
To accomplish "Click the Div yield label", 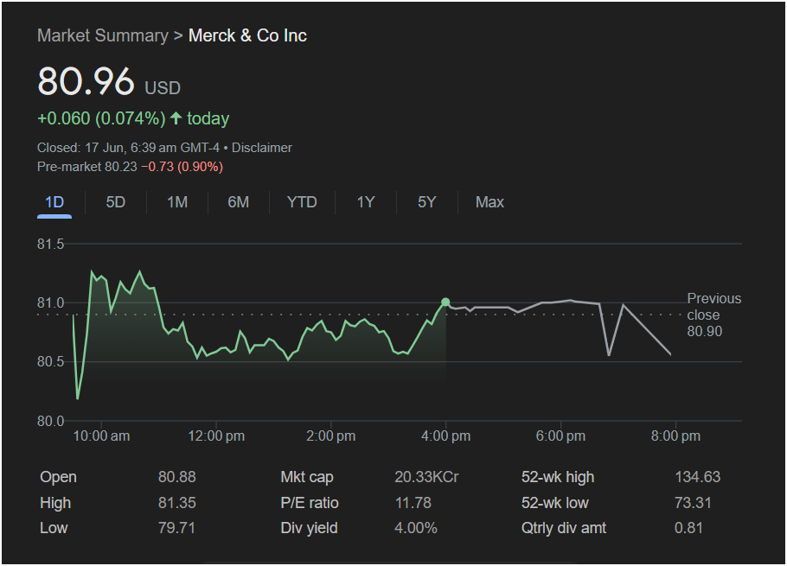I will pos(310,528).
